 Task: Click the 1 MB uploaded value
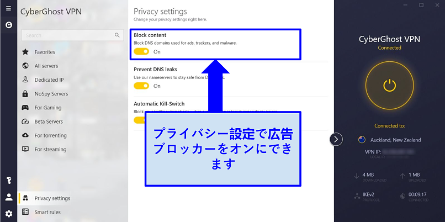(414, 175)
